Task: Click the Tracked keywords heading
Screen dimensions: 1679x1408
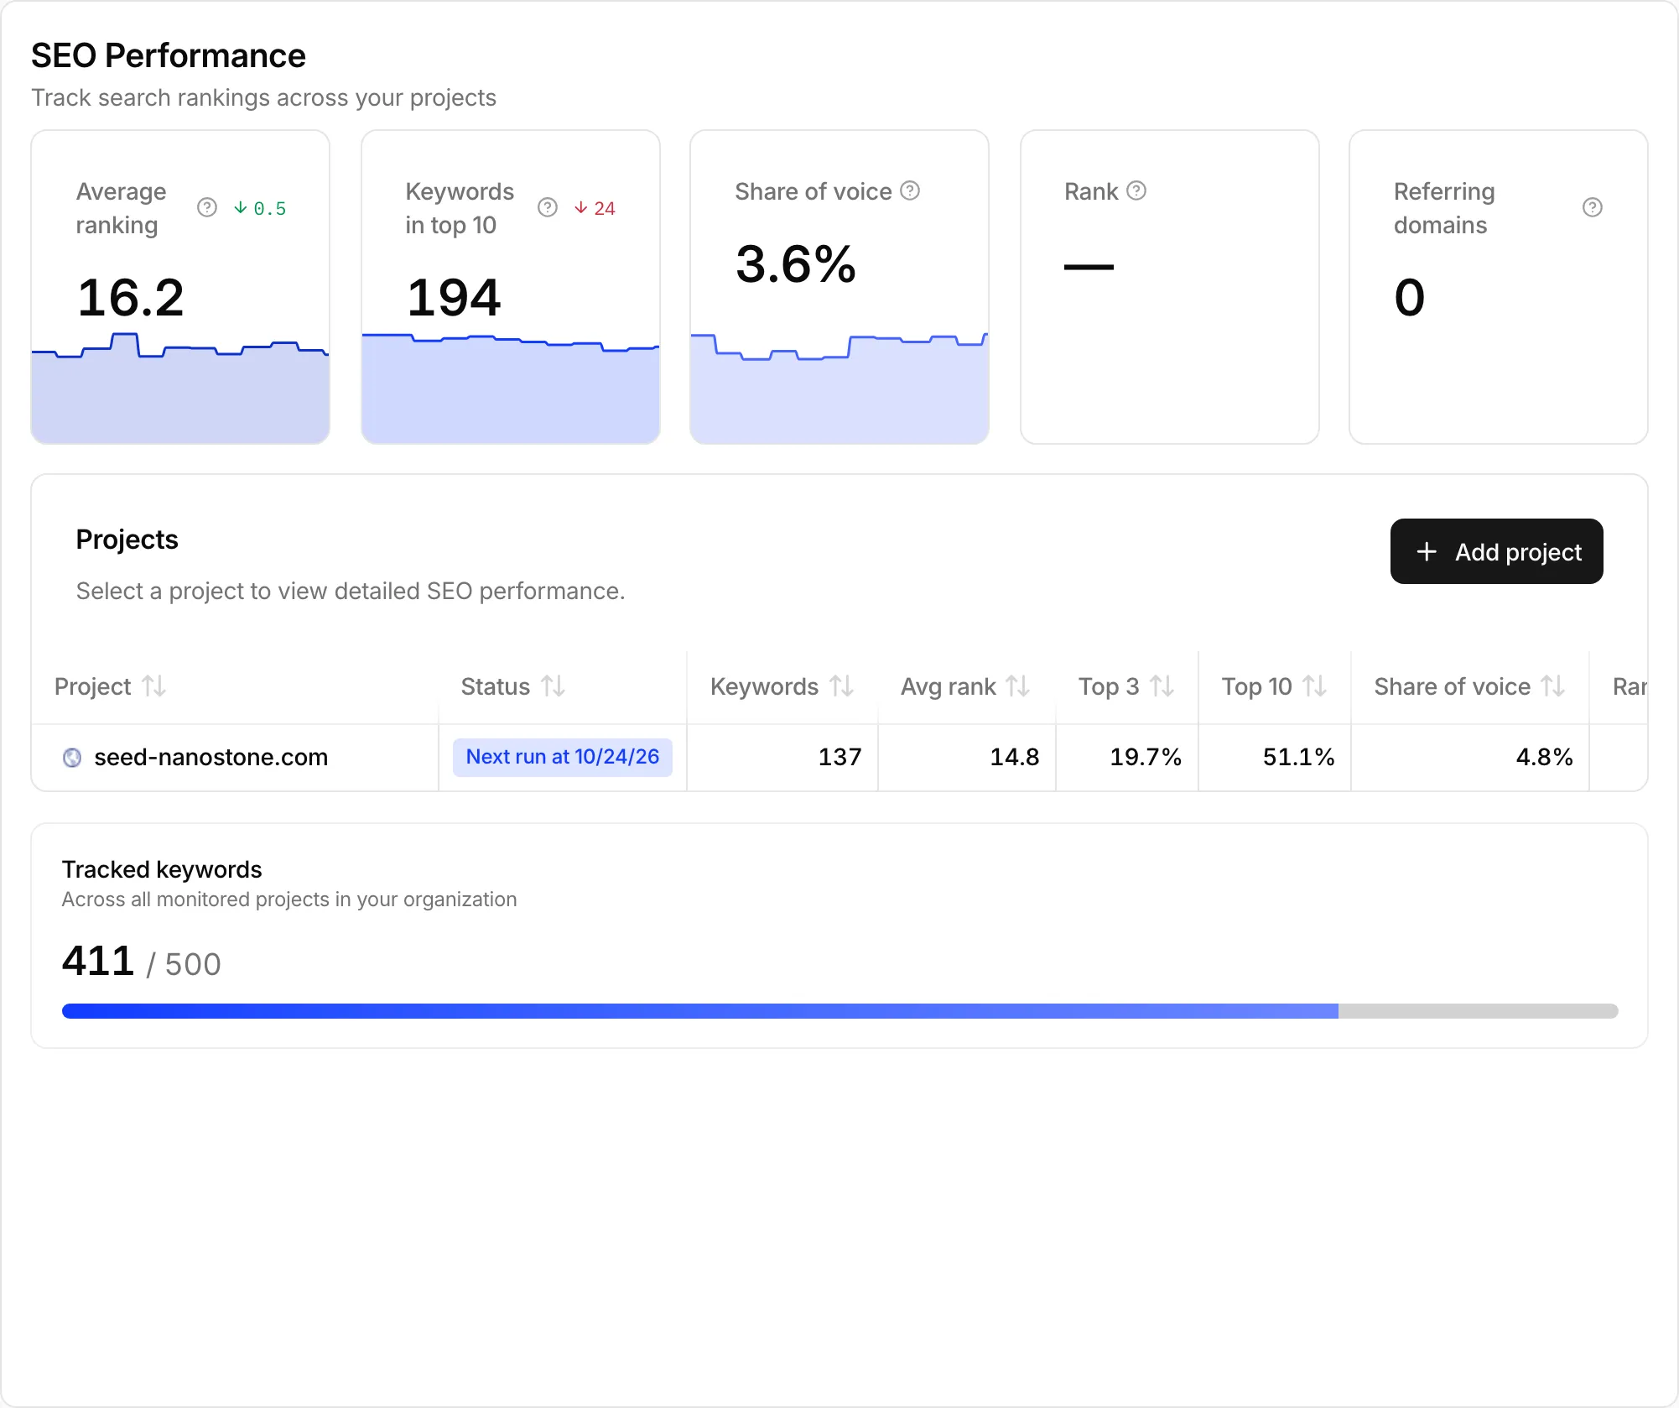Action: 162,869
